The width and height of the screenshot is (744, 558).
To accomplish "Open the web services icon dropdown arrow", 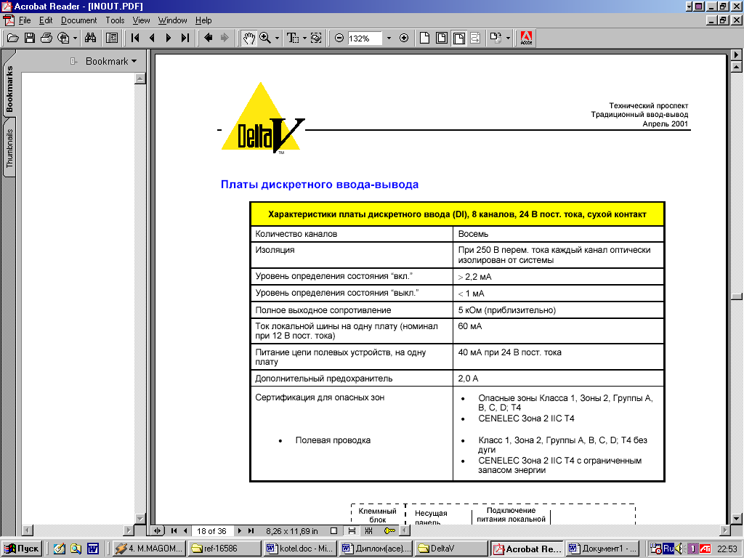I will tap(75, 38).
